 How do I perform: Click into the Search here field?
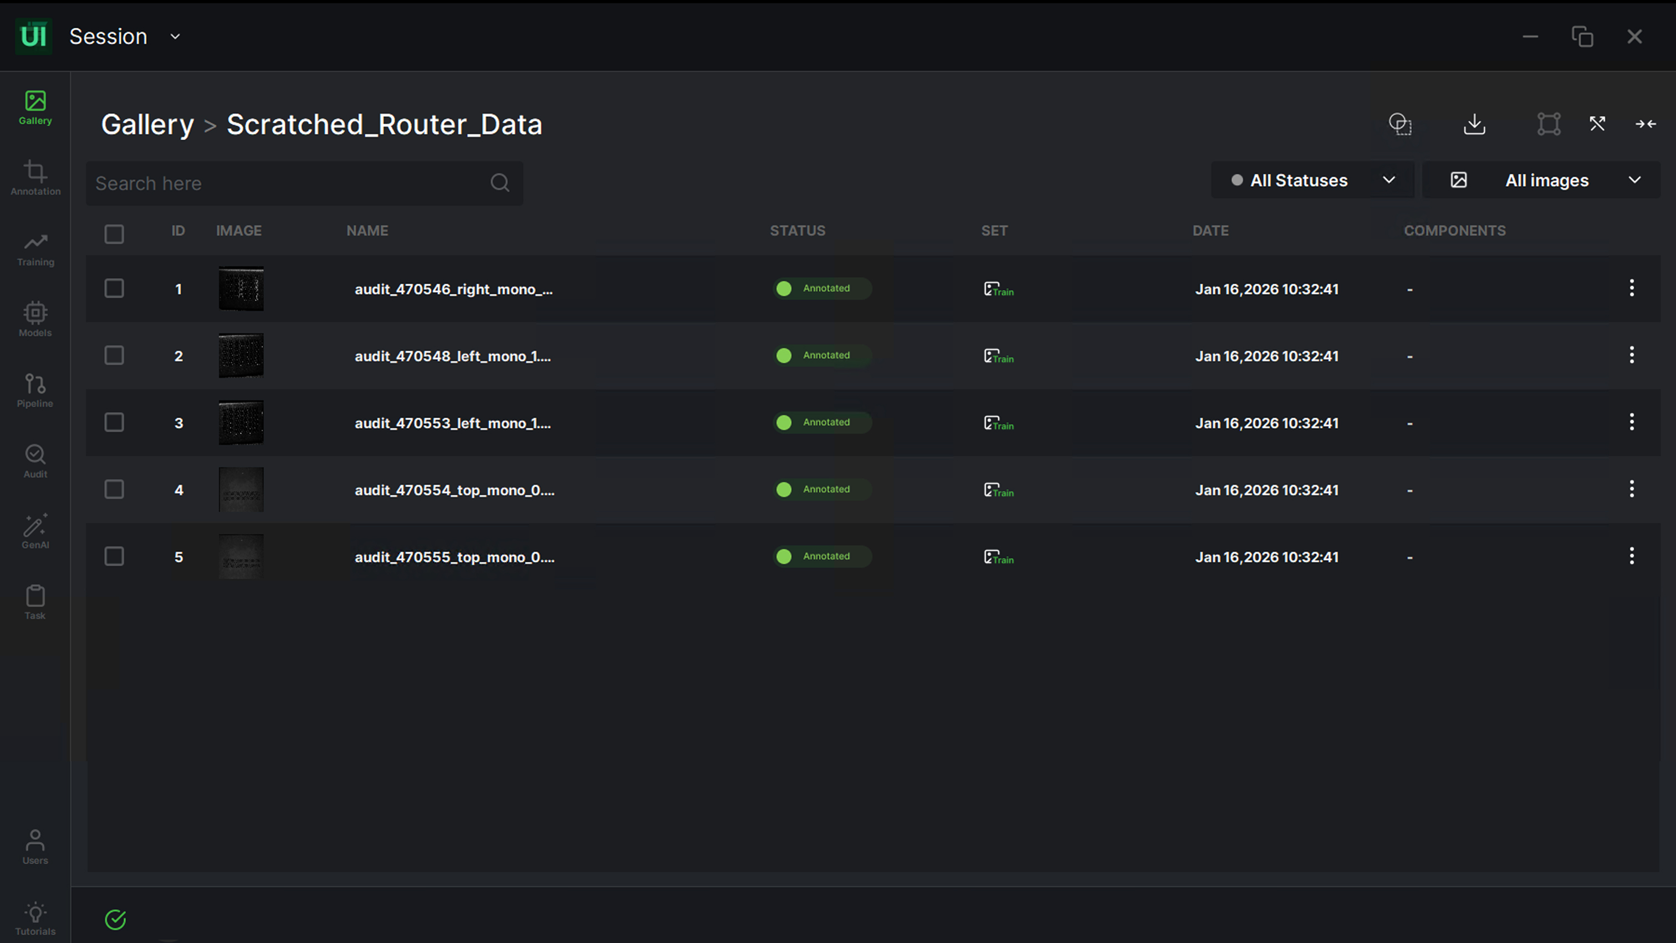coord(287,183)
